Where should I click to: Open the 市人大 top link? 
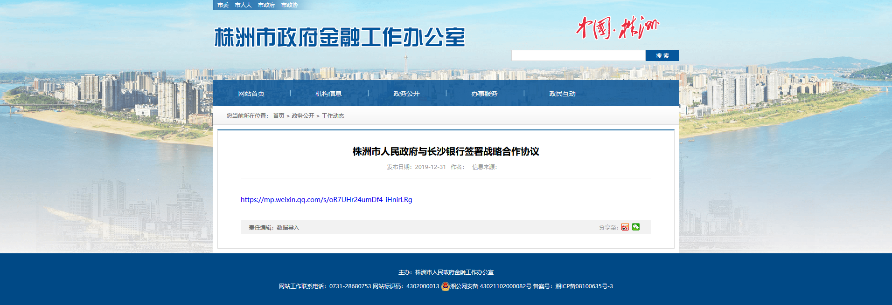[x=243, y=5]
